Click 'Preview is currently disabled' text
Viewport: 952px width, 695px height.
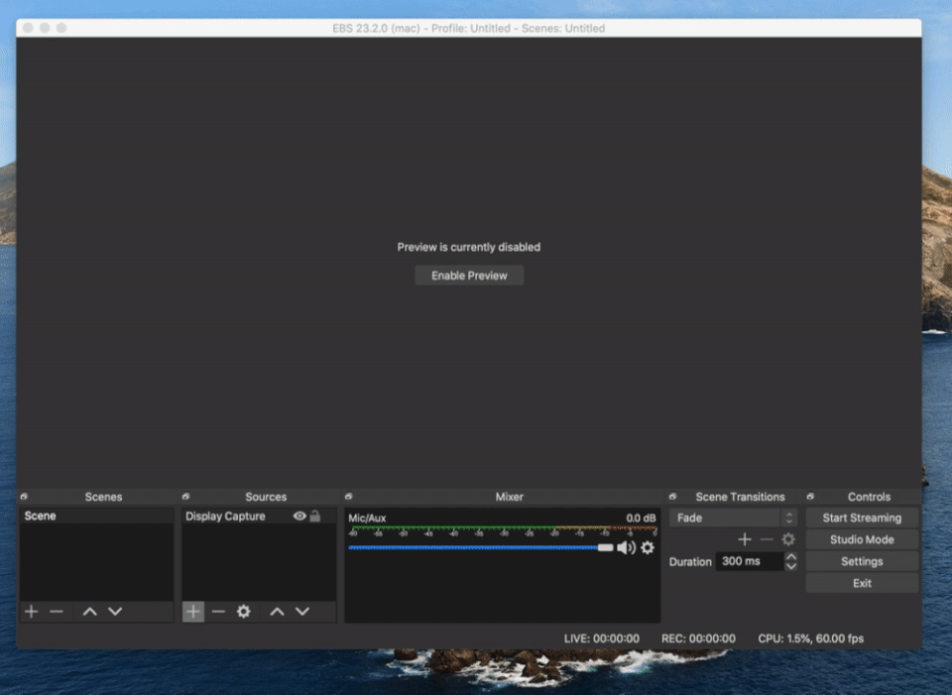click(x=469, y=247)
